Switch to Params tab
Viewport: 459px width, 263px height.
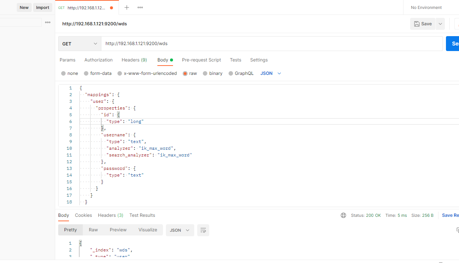pyautogui.click(x=67, y=60)
